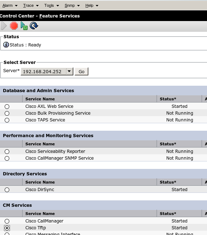Click the Cisco AXL Web Service name
Screen dimensions: 207x235
[x=49, y=106]
